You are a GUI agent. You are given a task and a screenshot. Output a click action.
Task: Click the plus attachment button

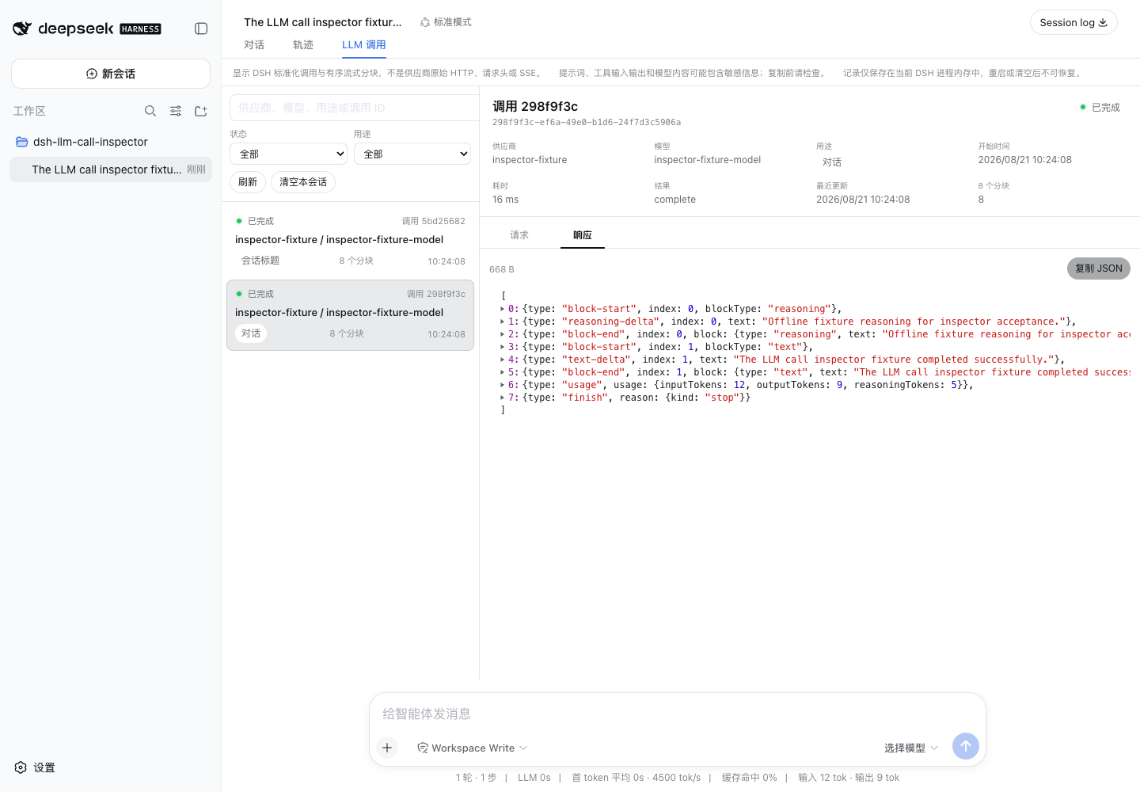[387, 747]
